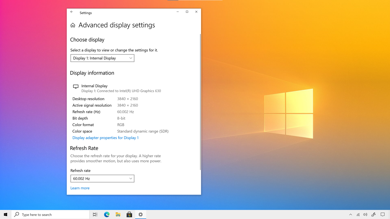This screenshot has height=219, width=390.
Task: Open the Action Center notifications icon
Action: pos(383,214)
